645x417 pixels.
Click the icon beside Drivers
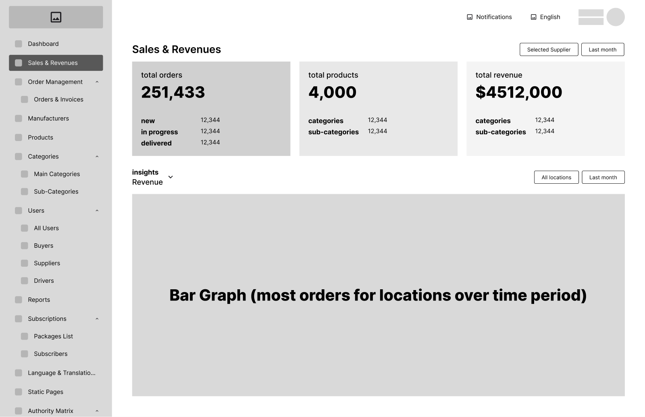click(25, 281)
